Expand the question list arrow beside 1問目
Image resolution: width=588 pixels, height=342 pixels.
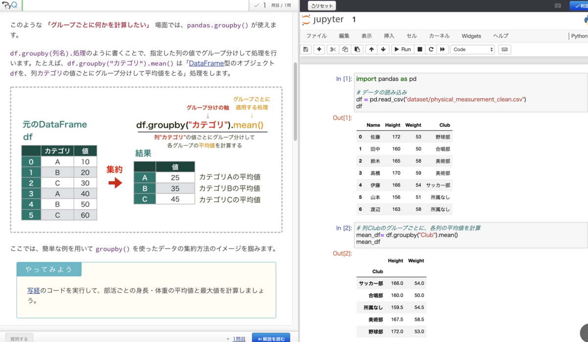pyautogui.click(x=228, y=339)
